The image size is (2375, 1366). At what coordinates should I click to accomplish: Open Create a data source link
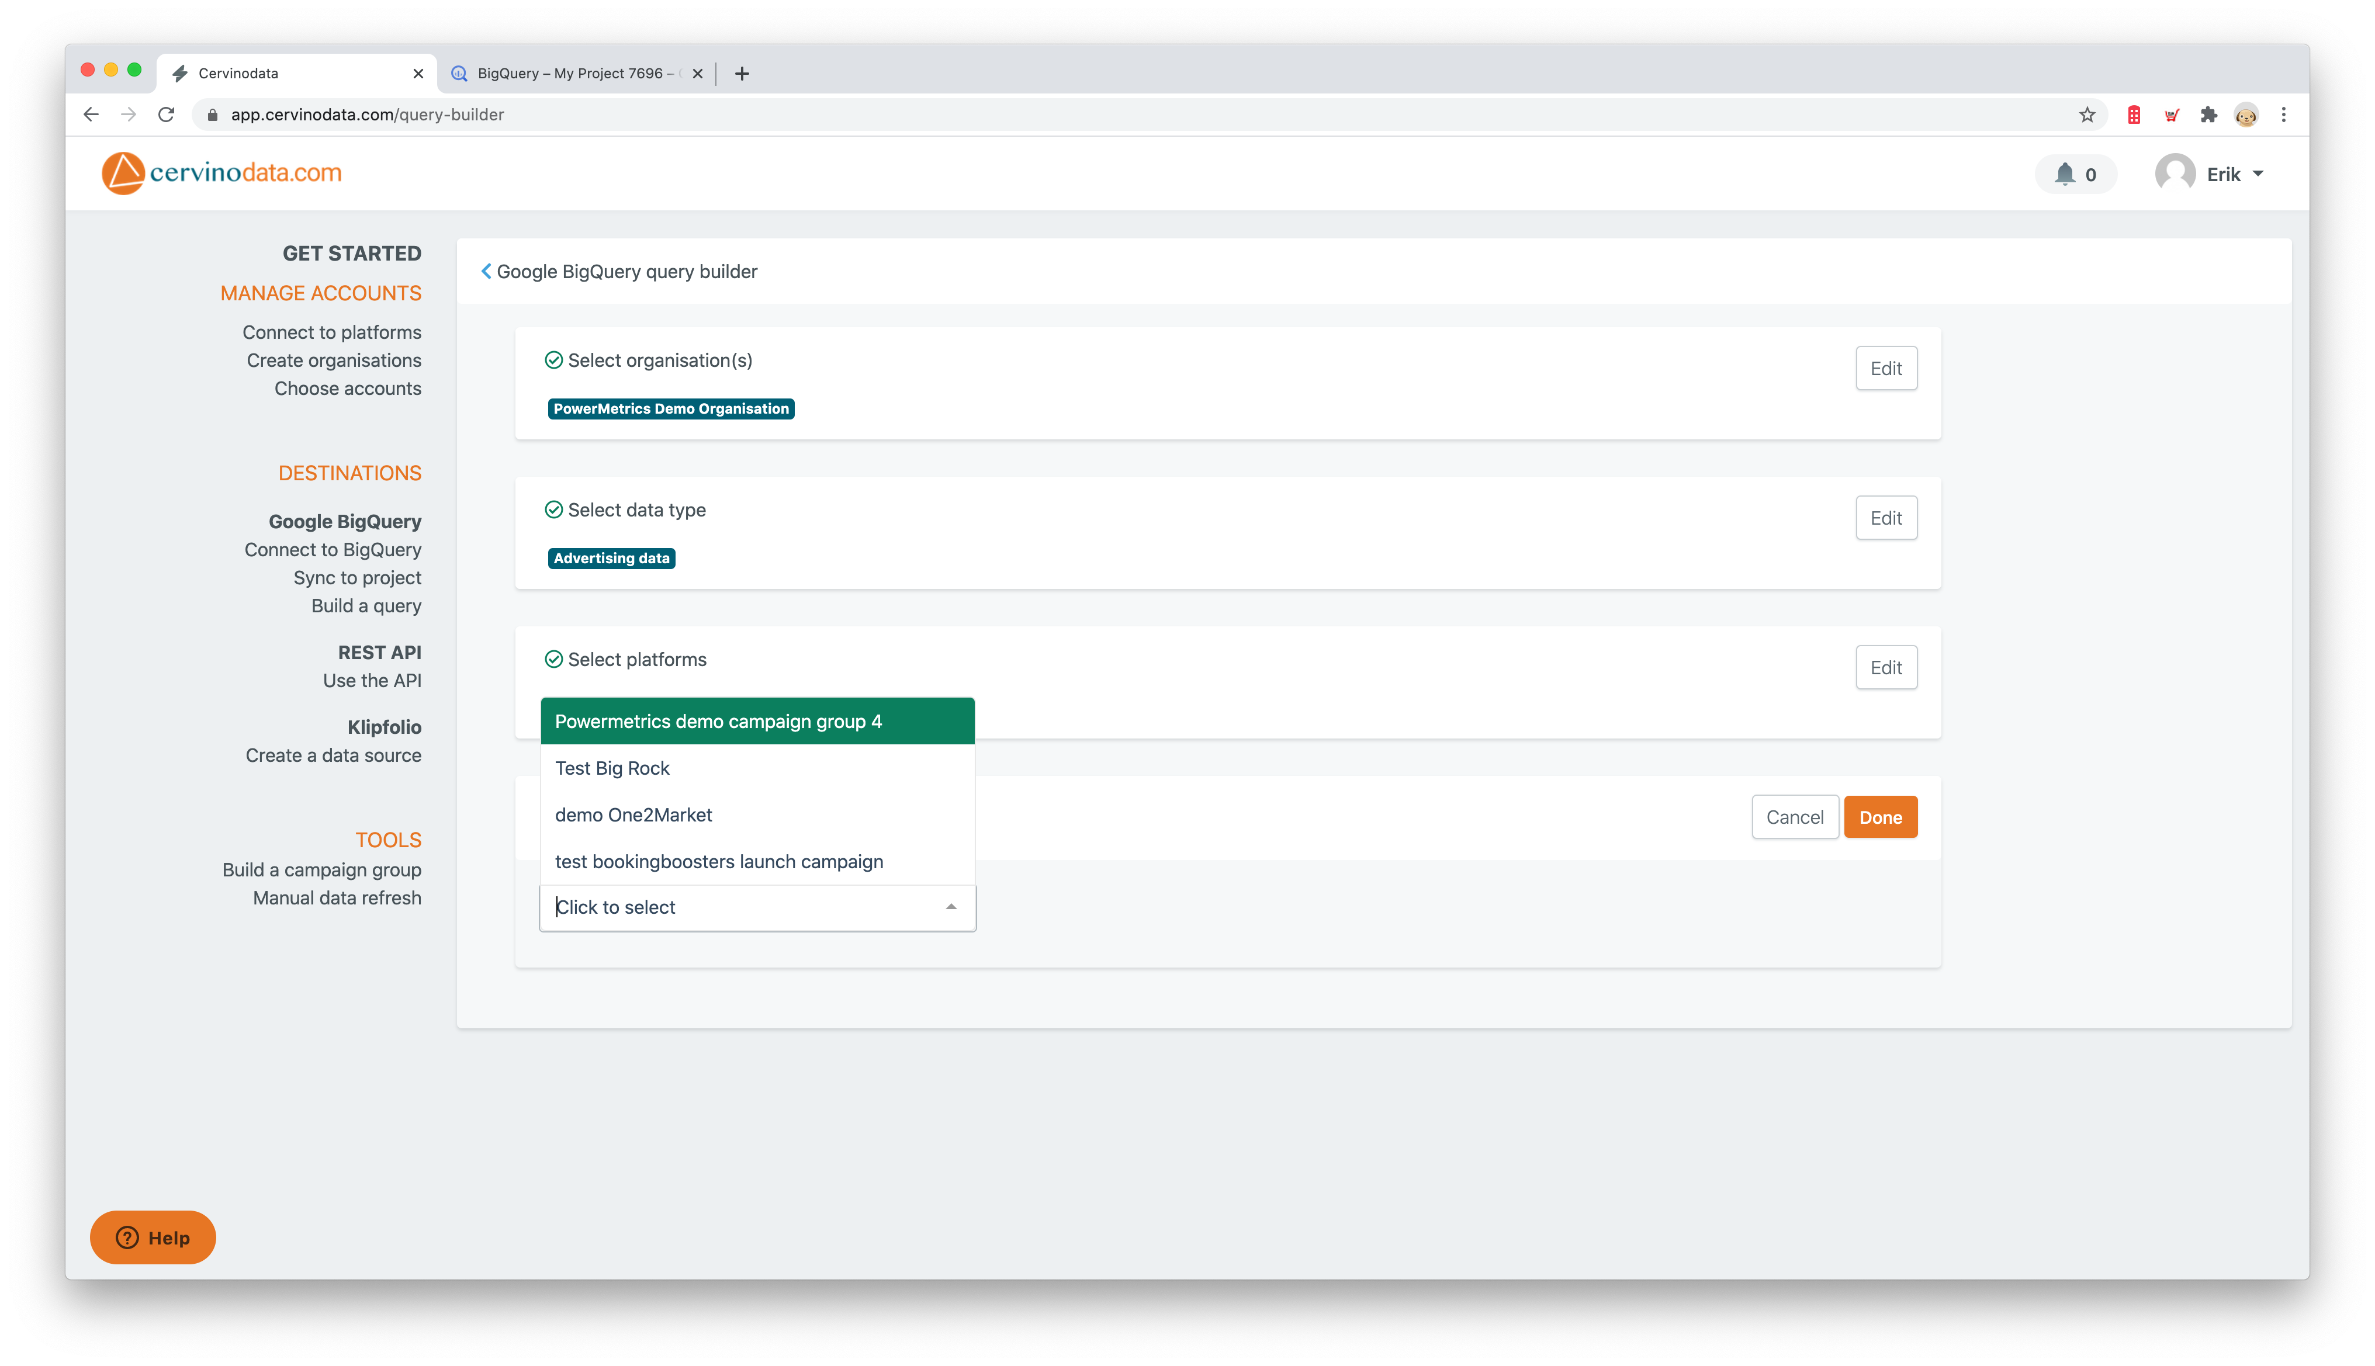tap(333, 755)
